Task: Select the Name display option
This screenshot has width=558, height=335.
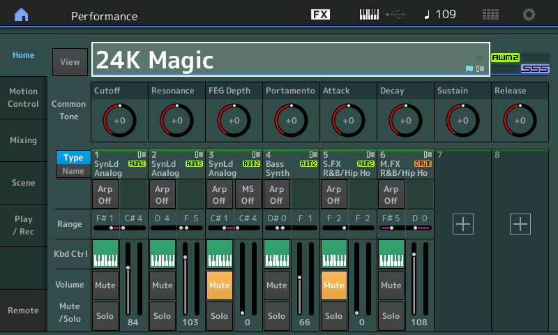Action: (x=73, y=171)
